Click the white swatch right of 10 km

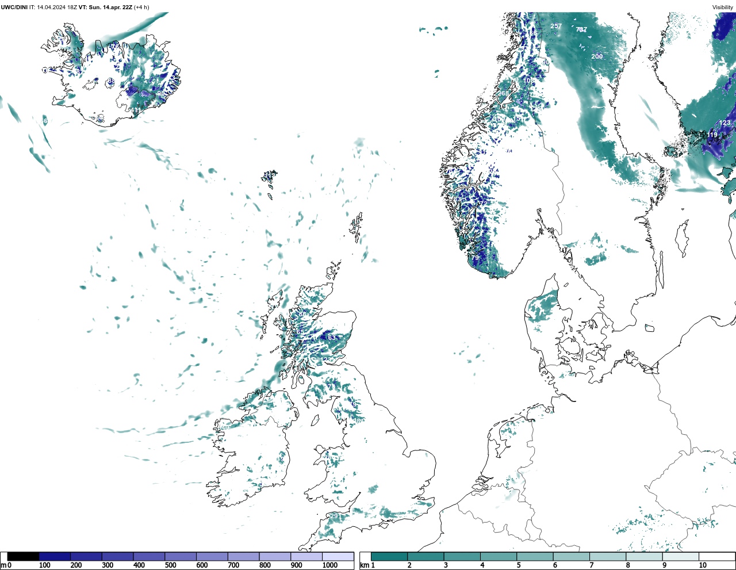click(717, 556)
